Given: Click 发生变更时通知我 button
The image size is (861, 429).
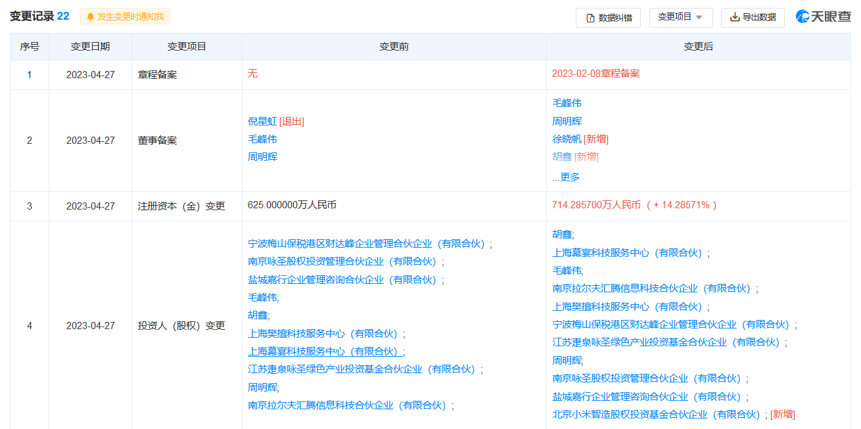Looking at the screenshot, I should point(125,16).
